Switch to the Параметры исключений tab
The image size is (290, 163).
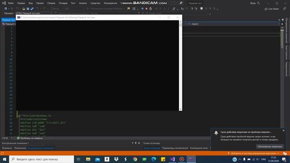tap(175, 148)
